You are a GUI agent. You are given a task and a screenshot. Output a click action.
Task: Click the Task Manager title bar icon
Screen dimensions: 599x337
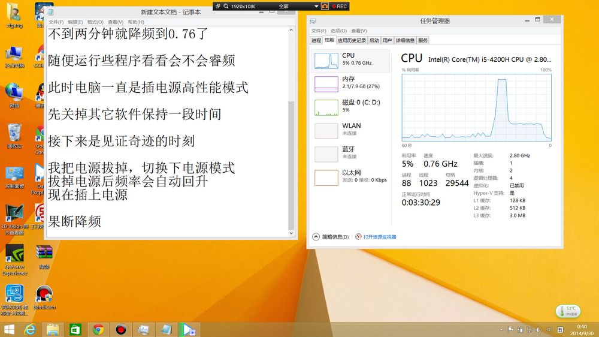313,21
